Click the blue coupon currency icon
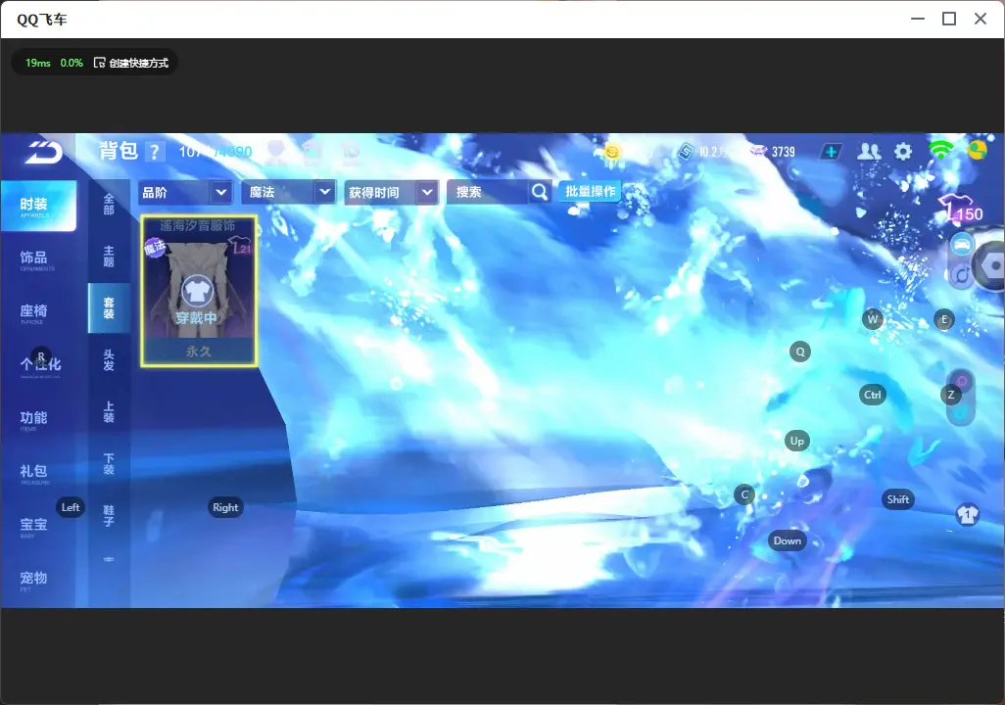Image resolution: width=1005 pixels, height=705 pixels. [686, 152]
